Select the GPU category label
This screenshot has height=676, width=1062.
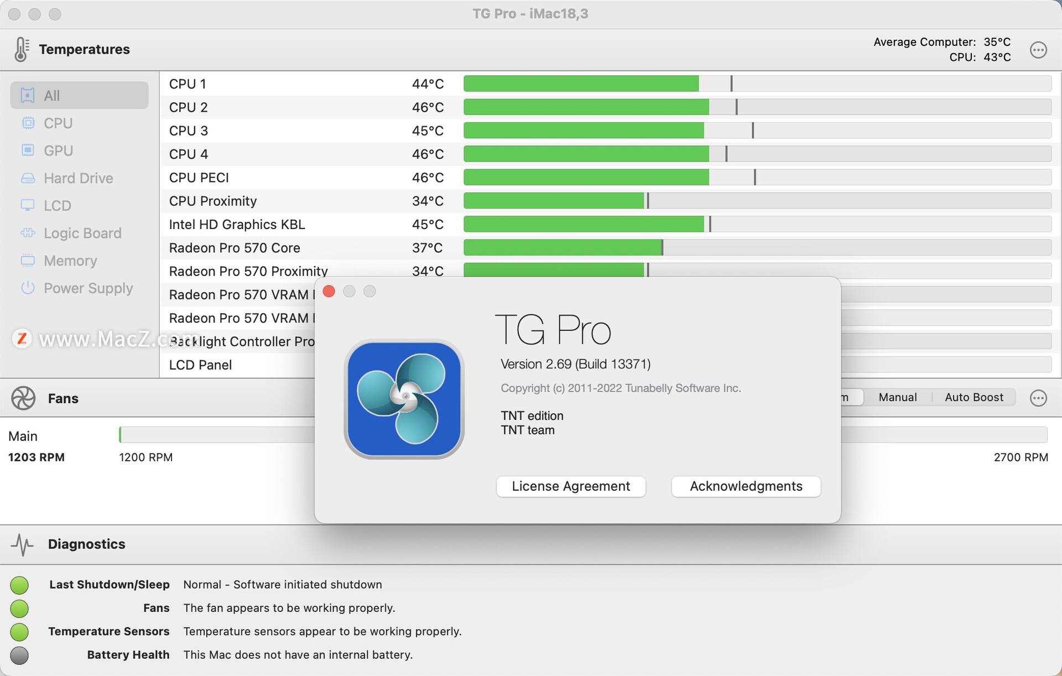[59, 150]
